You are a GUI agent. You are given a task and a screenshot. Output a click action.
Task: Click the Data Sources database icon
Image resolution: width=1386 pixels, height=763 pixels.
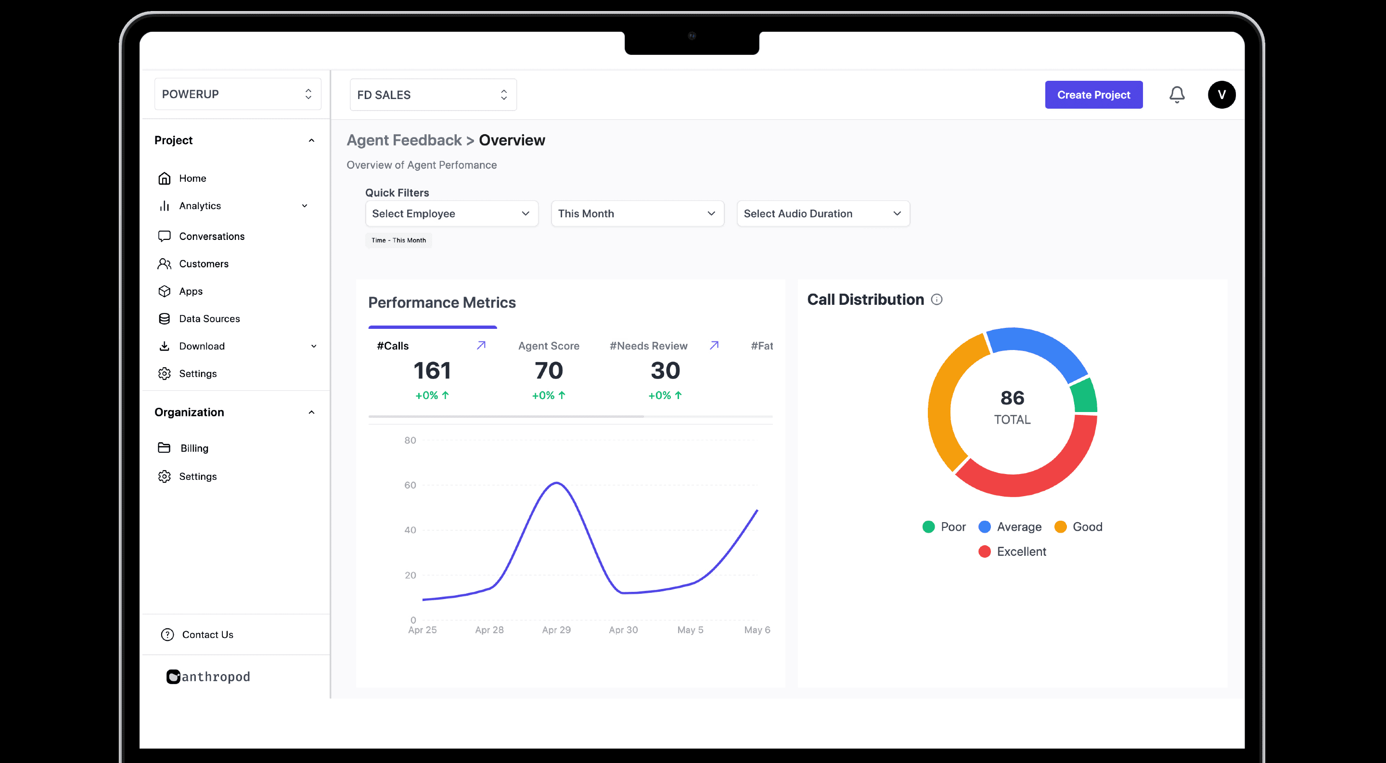point(164,318)
